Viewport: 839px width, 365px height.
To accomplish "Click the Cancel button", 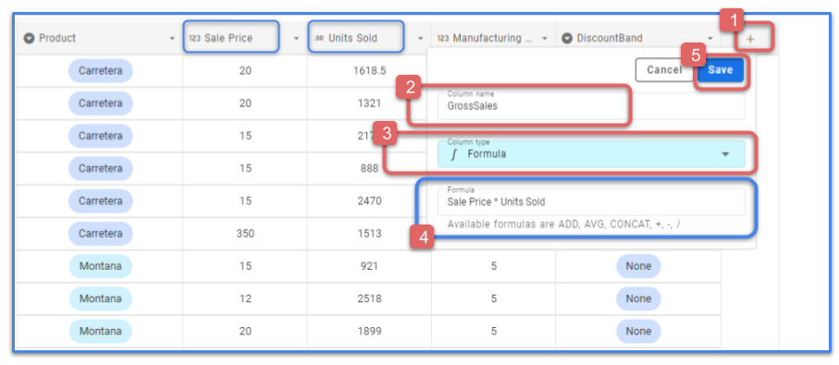I will click(663, 70).
